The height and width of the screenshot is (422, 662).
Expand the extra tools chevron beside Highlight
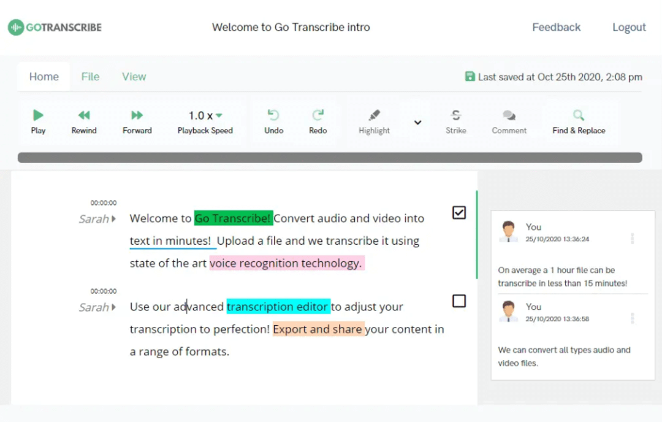[x=417, y=122]
